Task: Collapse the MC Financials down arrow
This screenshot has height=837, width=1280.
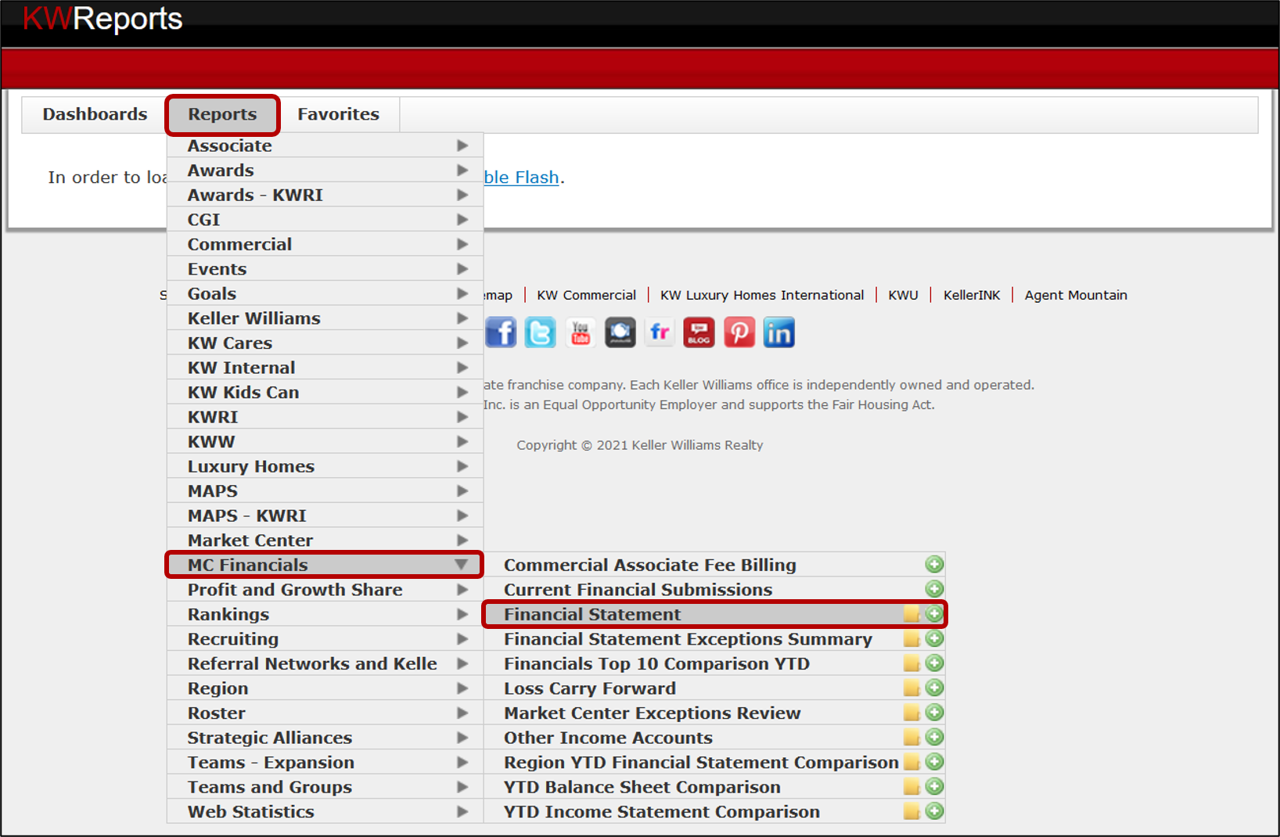Action: (x=462, y=565)
